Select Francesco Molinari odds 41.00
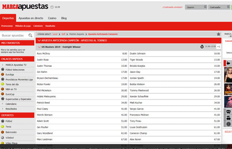232x149 pixels. click(175, 115)
